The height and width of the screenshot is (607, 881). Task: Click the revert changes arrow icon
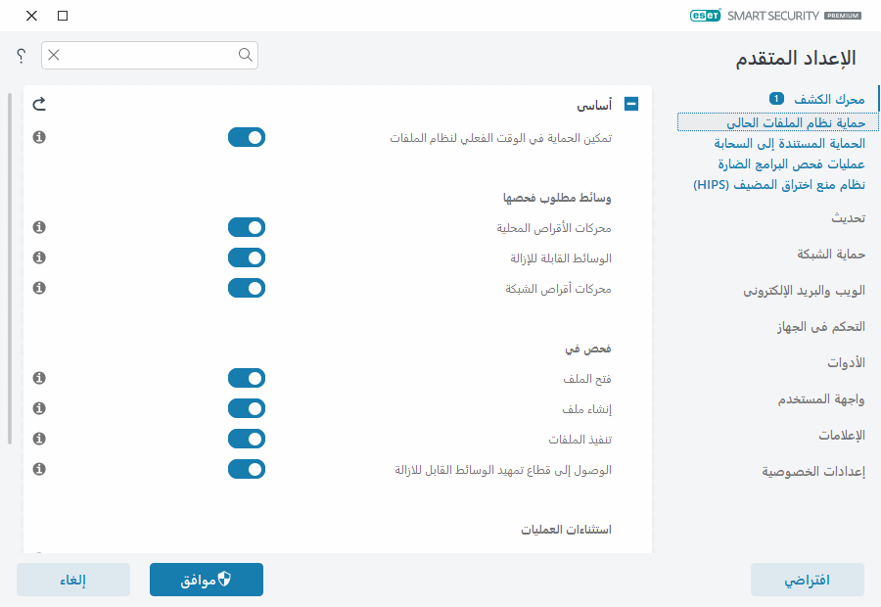(39, 103)
